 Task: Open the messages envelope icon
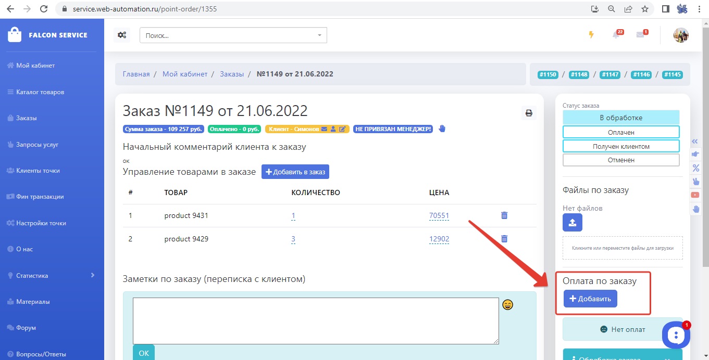tap(640, 35)
